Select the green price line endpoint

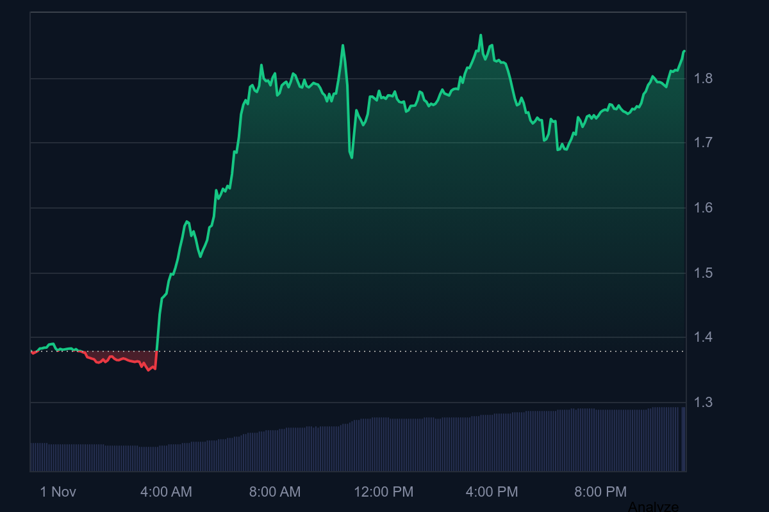coord(683,50)
